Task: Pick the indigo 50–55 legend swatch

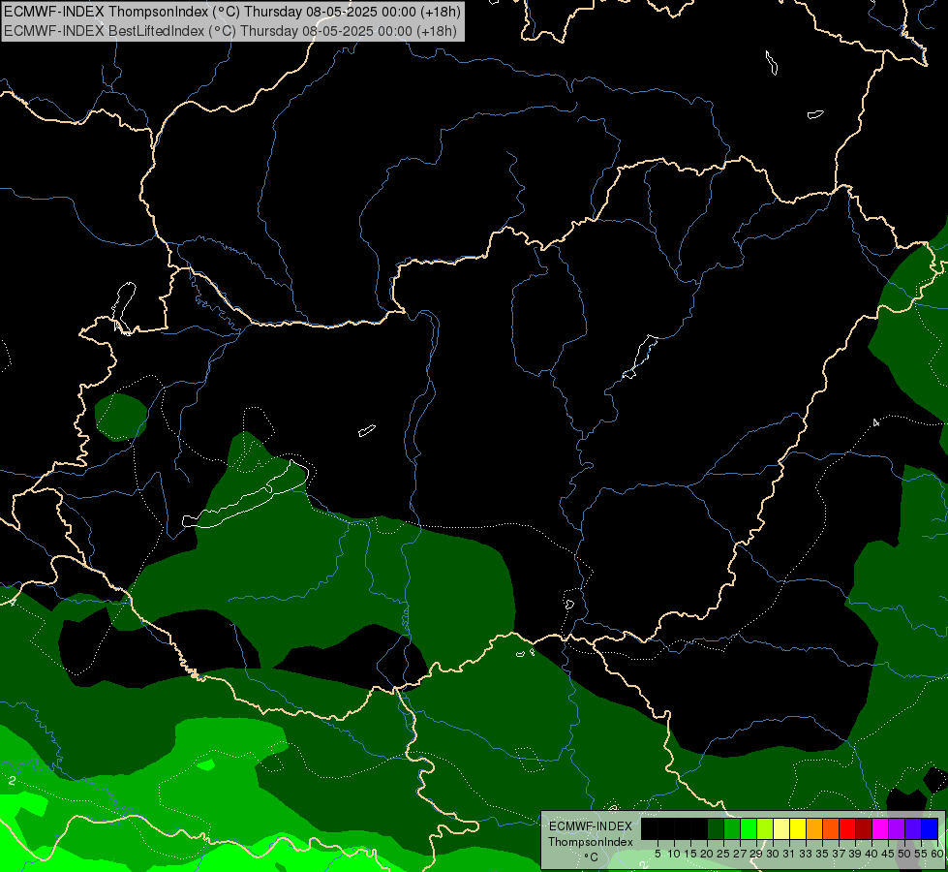Action: click(x=913, y=828)
